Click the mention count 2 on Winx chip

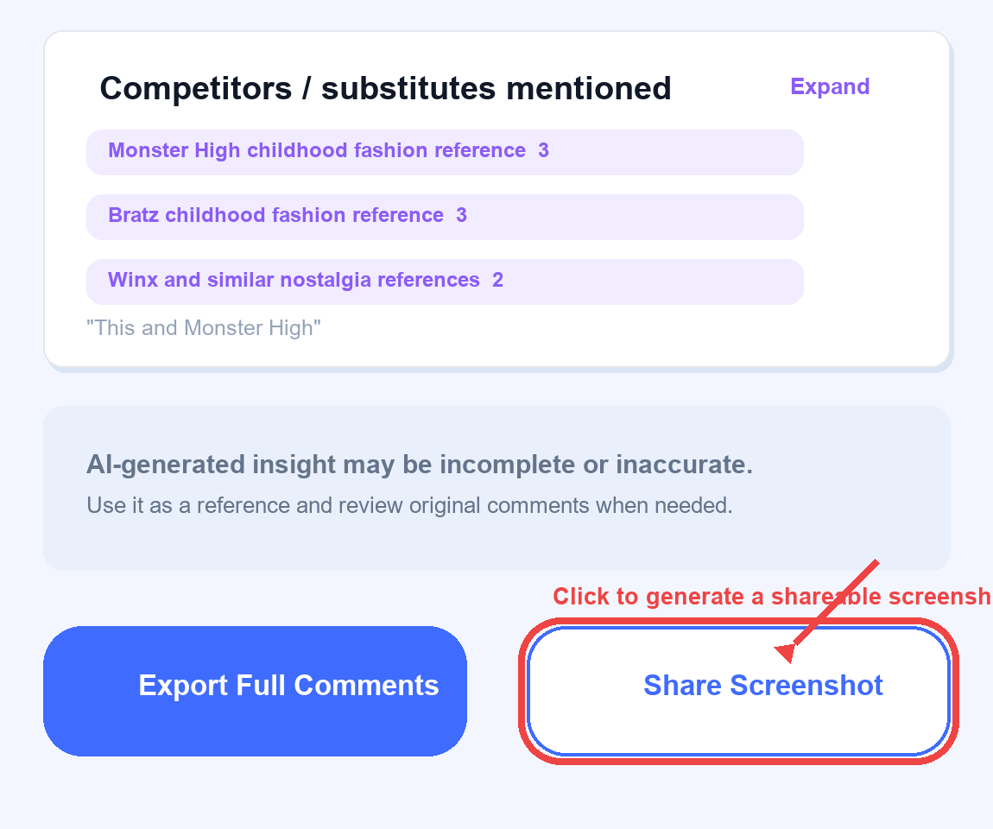coord(497,280)
